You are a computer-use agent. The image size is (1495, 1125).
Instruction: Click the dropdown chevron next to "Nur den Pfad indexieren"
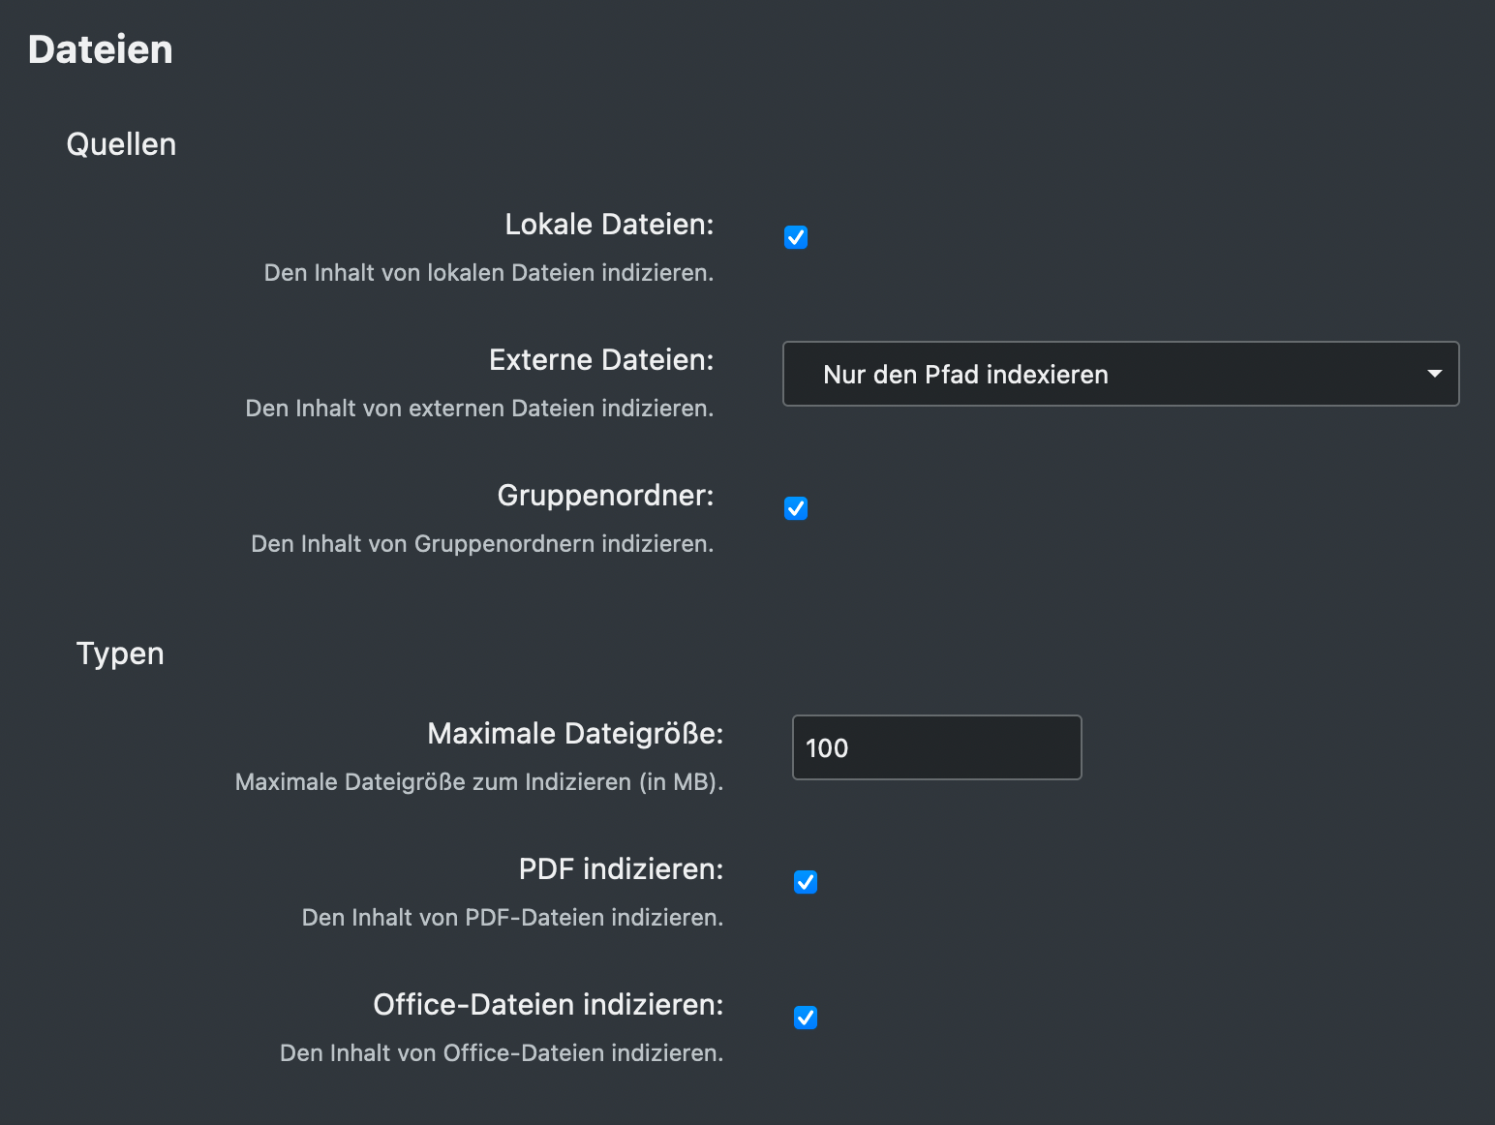pyautogui.click(x=1434, y=374)
